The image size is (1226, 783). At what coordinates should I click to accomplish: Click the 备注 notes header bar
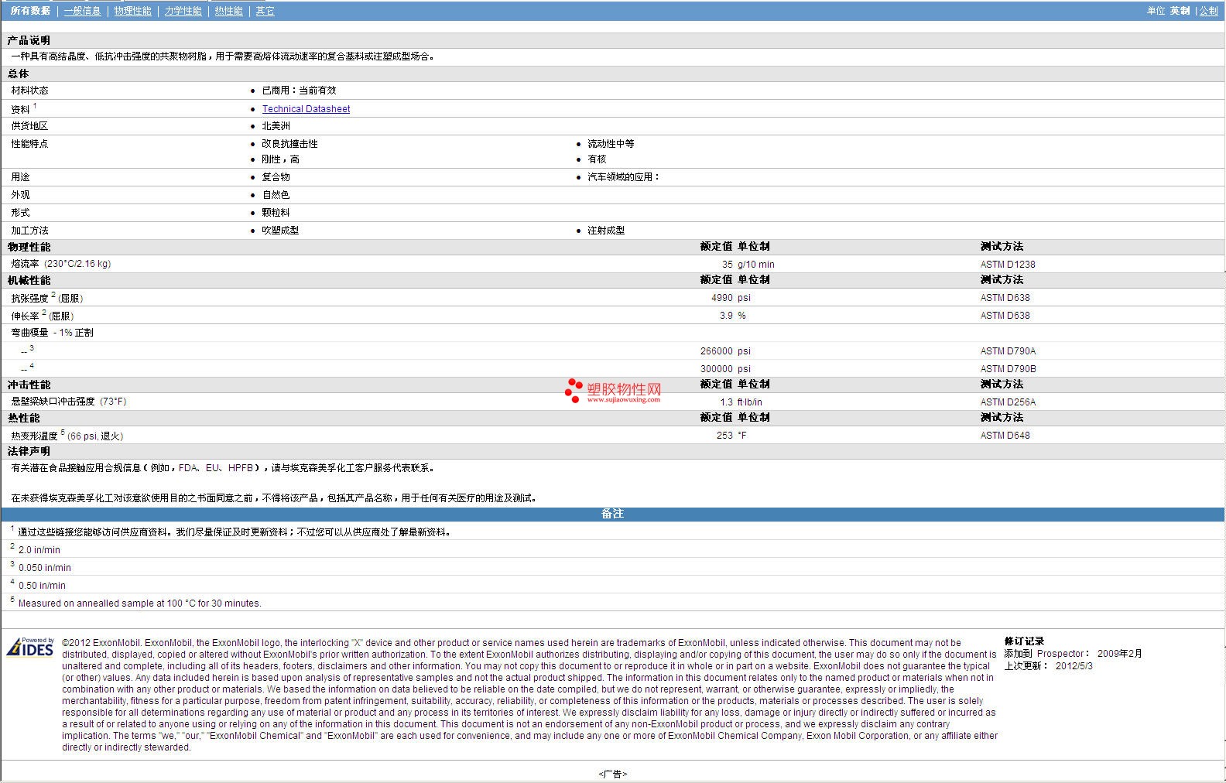tap(612, 514)
